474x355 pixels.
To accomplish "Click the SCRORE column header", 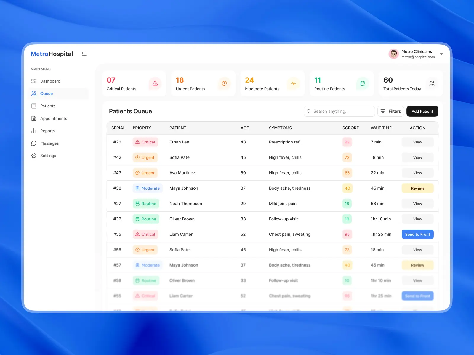I will [x=351, y=128].
